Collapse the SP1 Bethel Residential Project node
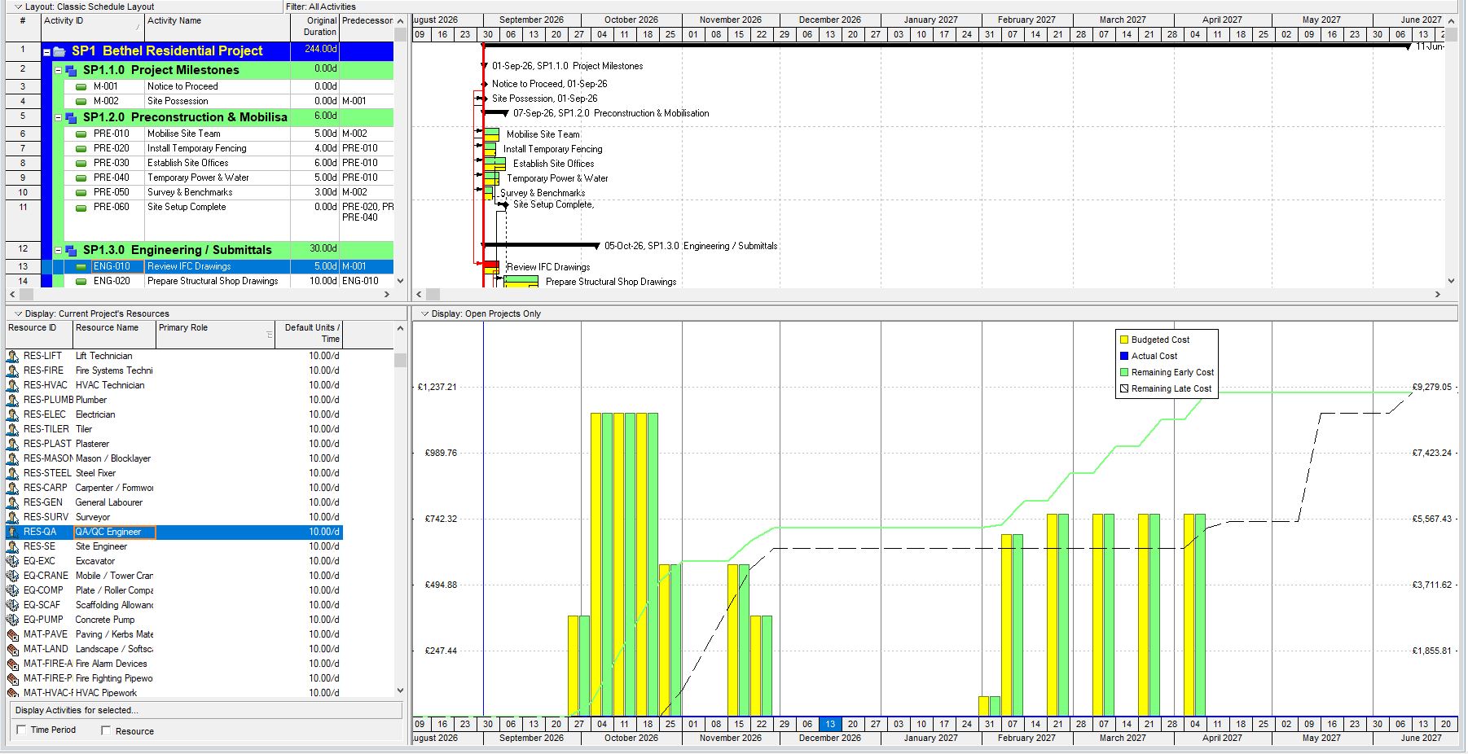Image resolution: width=1468 pixels, height=754 pixels. click(47, 52)
